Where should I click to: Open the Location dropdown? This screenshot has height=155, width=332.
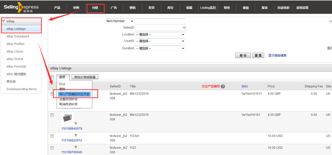pos(160,34)
